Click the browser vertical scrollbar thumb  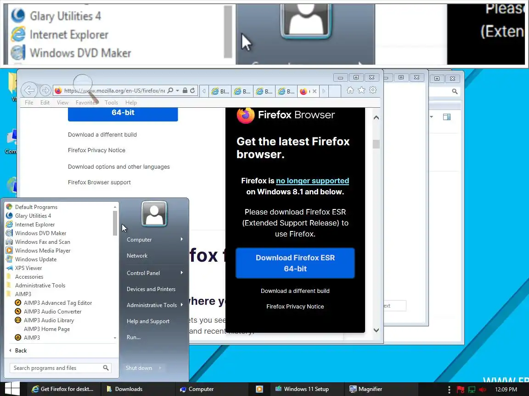pos(376,144)
